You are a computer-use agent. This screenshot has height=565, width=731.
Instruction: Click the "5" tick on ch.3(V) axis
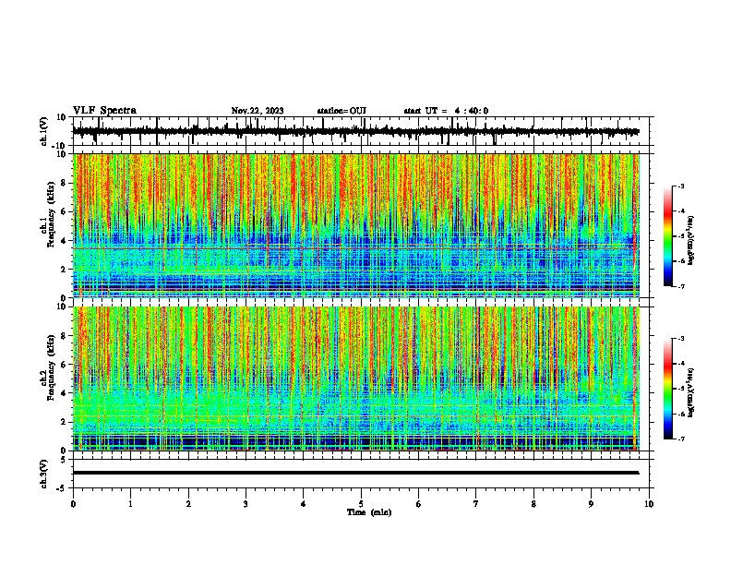coord(64,460)
